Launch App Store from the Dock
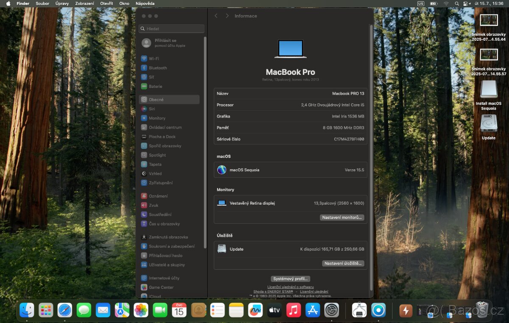This screenshot has height=323, width=509. click(313, 310)
